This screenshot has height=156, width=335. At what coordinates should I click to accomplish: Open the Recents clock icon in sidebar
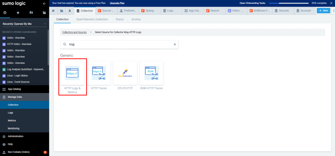coord(5,12)
